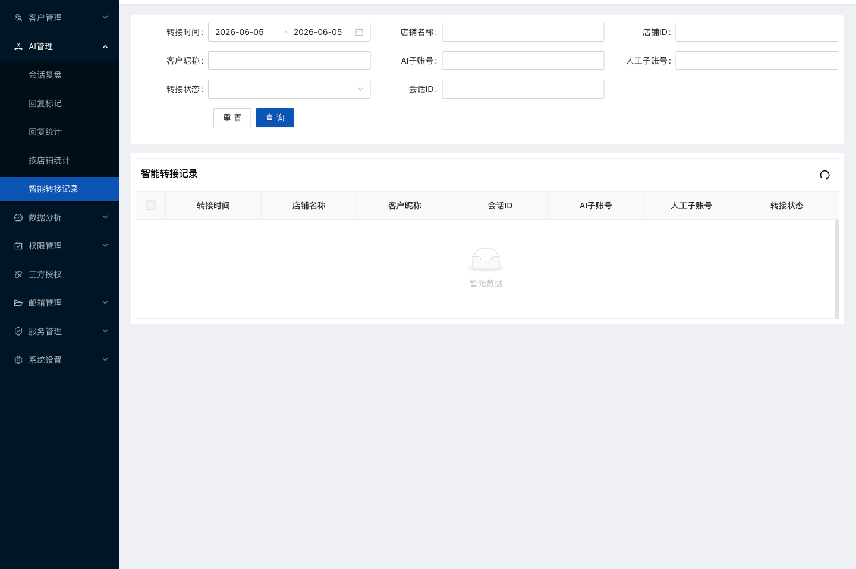This screenshot has height=569, width=856.
Task: Open 回复统计 submenu item
Action: [x=59, y=132]
